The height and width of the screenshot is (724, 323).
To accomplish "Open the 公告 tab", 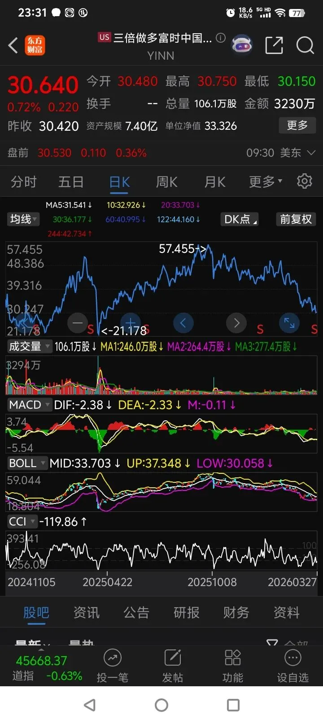I will coord(136,613).
